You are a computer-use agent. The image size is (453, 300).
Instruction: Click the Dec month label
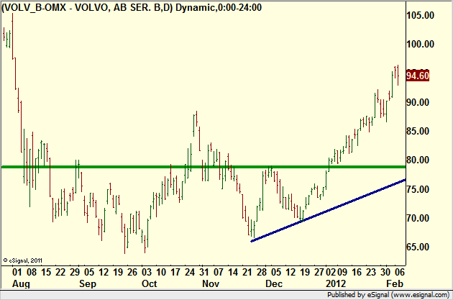[x=274, y=284]
